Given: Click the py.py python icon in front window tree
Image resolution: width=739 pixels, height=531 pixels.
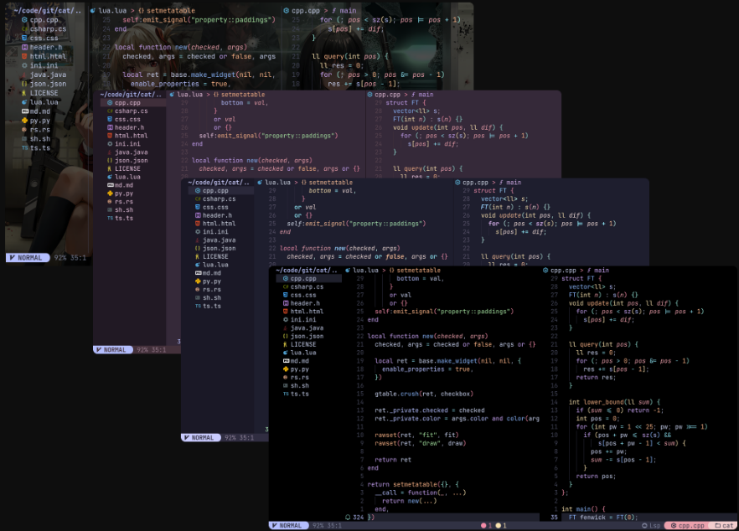Looking at the screenshot, I should pos(286,369).
